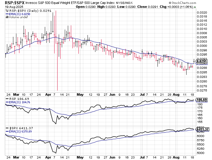Click the Chg +0.0003 (+1.06%) value

click(177, 7)
